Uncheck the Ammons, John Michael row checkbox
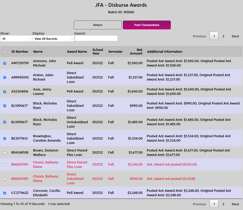Image resolution: width=243 pixels, height=210 pixels. point(5,63)
